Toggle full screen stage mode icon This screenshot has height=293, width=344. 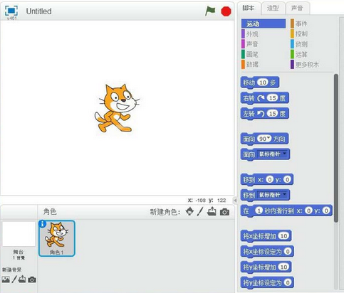coord(11,11)
